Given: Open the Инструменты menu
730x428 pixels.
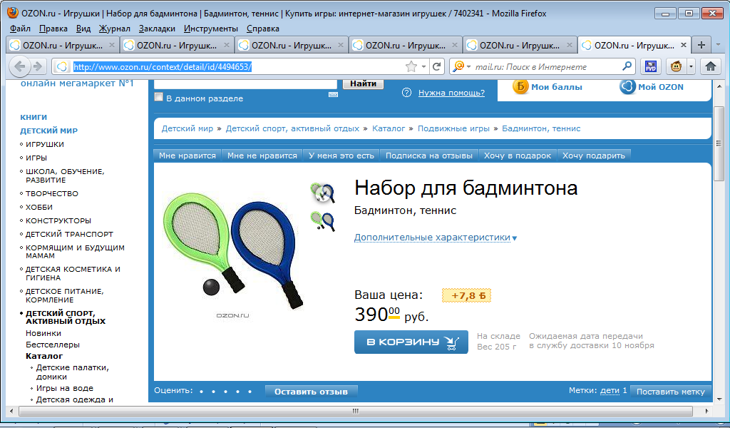Looking at the screenshot, I should point(211,29).
